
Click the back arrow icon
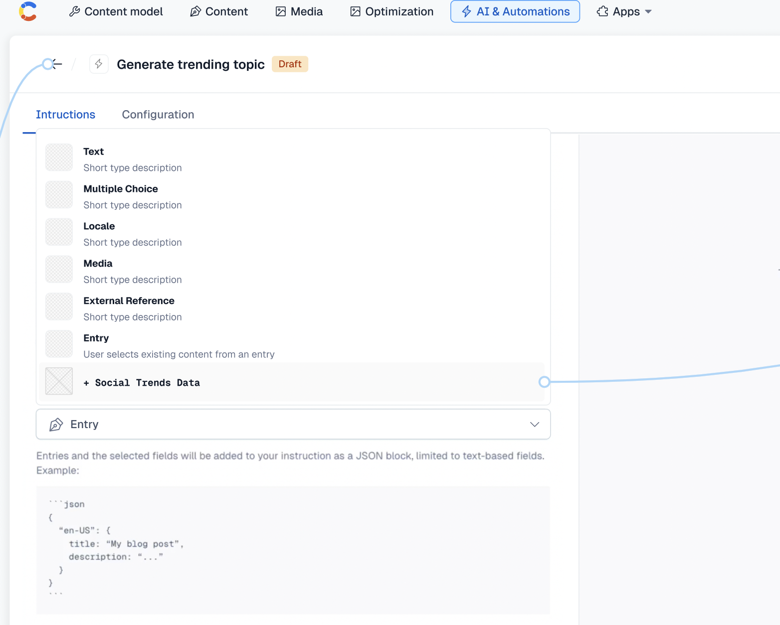(57, 64)
